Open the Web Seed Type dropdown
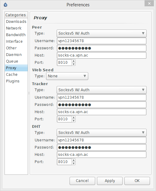Screen dimensions: 156x191 (x=67, y=76)
